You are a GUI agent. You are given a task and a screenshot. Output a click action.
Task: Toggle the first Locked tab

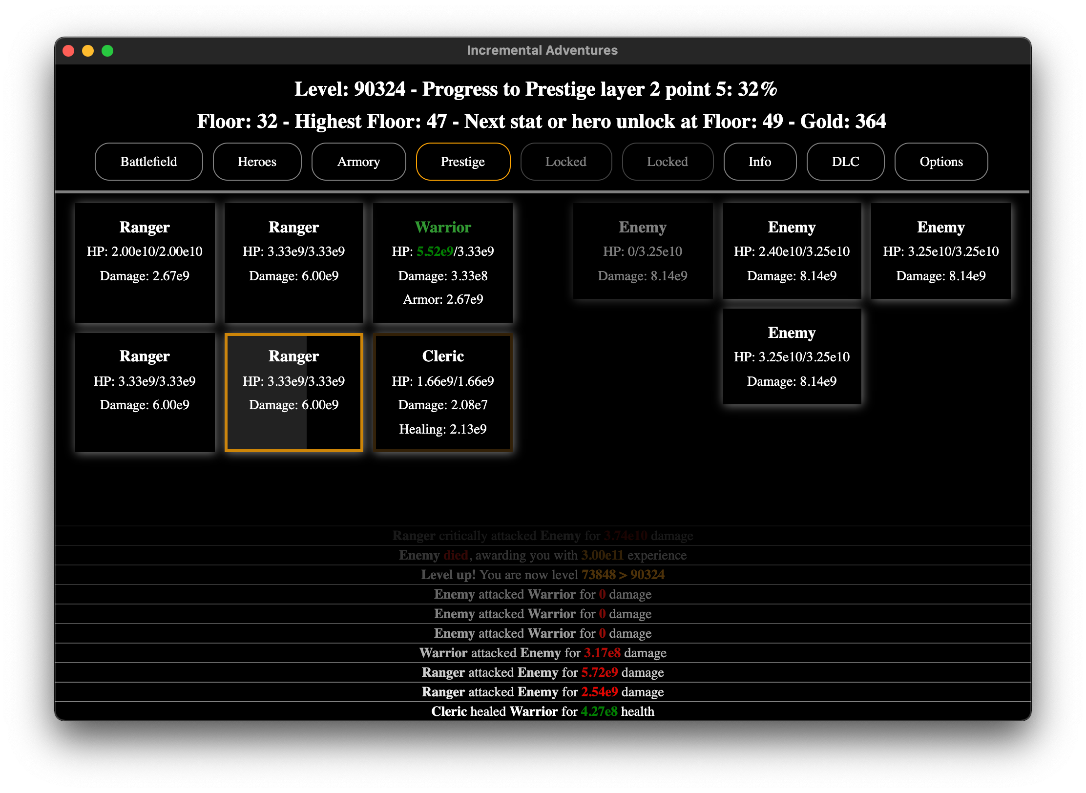[x=564, y=161]
